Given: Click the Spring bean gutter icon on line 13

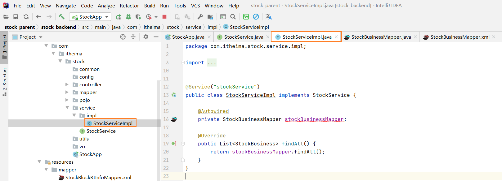Looking at the screenshot, I should point(174,95).
